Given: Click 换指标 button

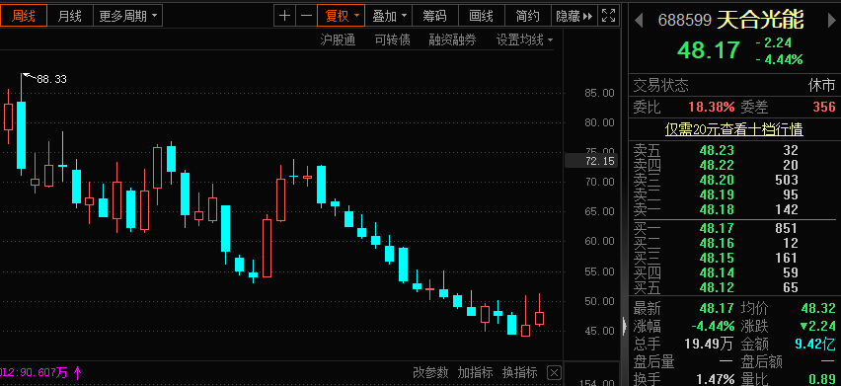Looking at the screenshot, I should coord(520,372).
